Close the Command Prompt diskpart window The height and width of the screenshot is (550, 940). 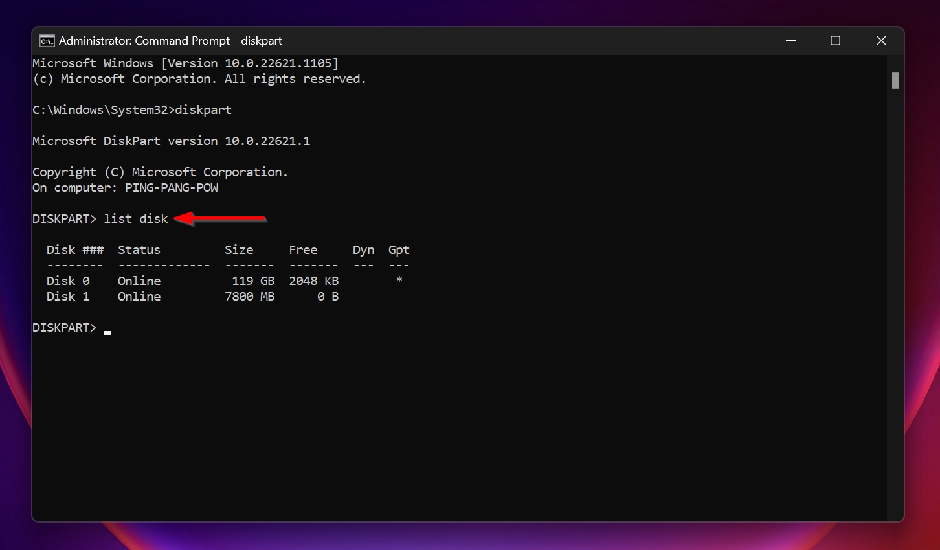pos(881,40)
